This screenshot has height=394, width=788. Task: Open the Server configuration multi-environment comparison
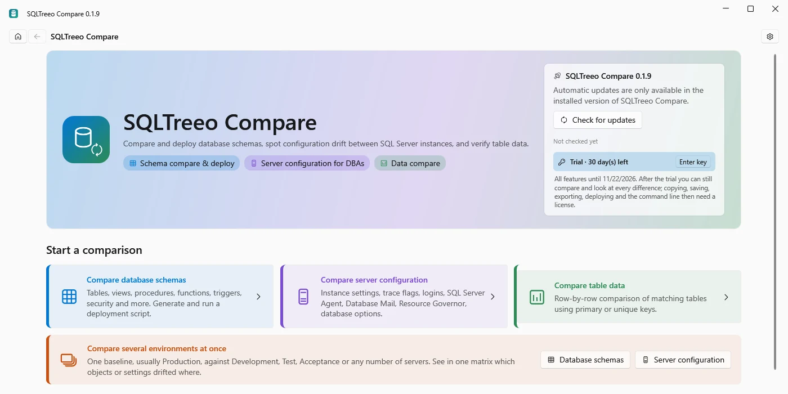click(x=683, y=360)
